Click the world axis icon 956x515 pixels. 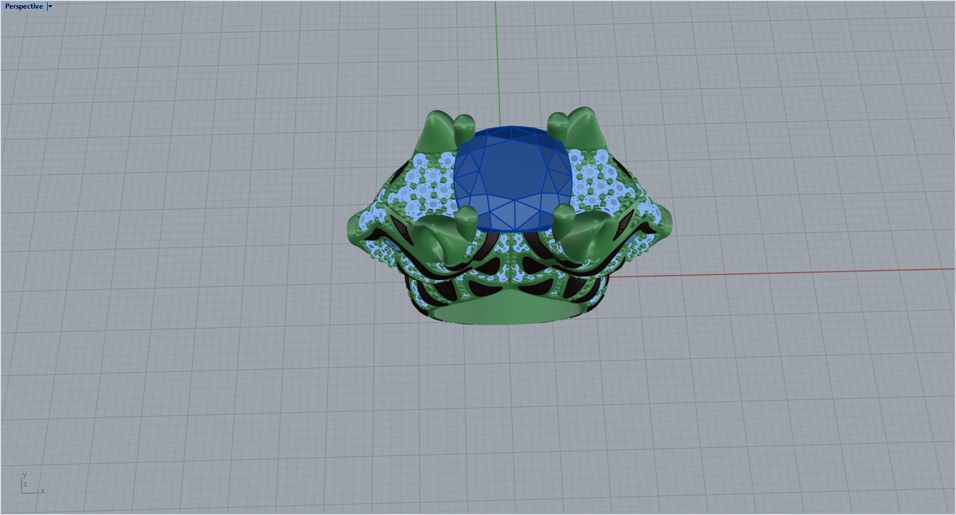[32, 483]
